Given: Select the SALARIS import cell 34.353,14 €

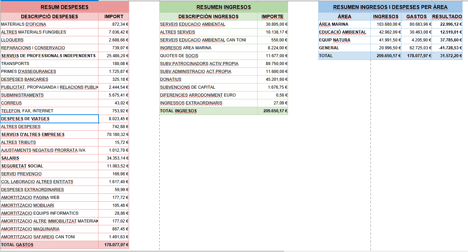Looking at the screenshot, I should point(114,158).
